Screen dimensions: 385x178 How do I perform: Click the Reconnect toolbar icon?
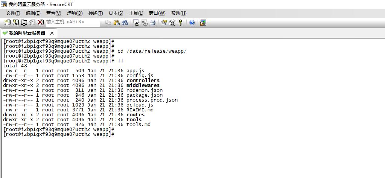click(x=32, y=23)
